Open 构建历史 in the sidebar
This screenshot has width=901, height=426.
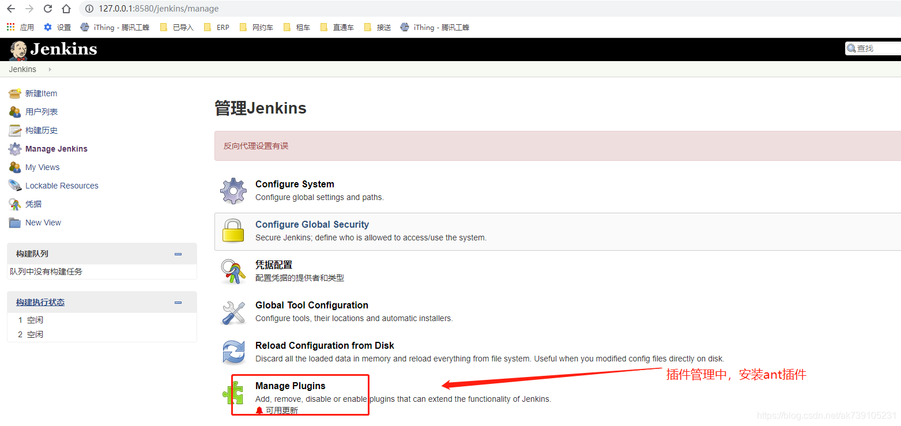(x=42, y=130)
